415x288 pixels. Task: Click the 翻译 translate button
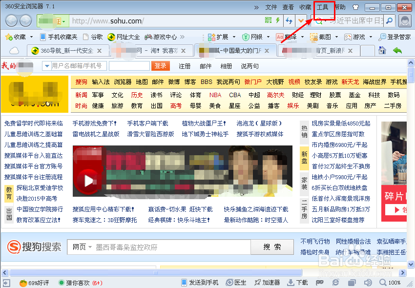(x=286, y=37)
